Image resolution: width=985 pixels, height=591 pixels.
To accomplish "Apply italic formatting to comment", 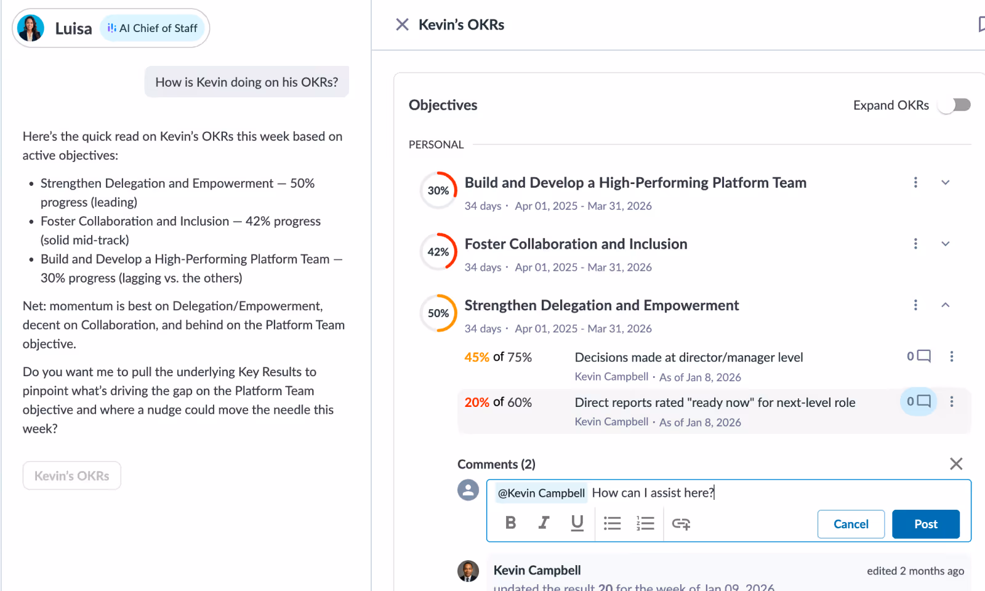I will (544, 523).
